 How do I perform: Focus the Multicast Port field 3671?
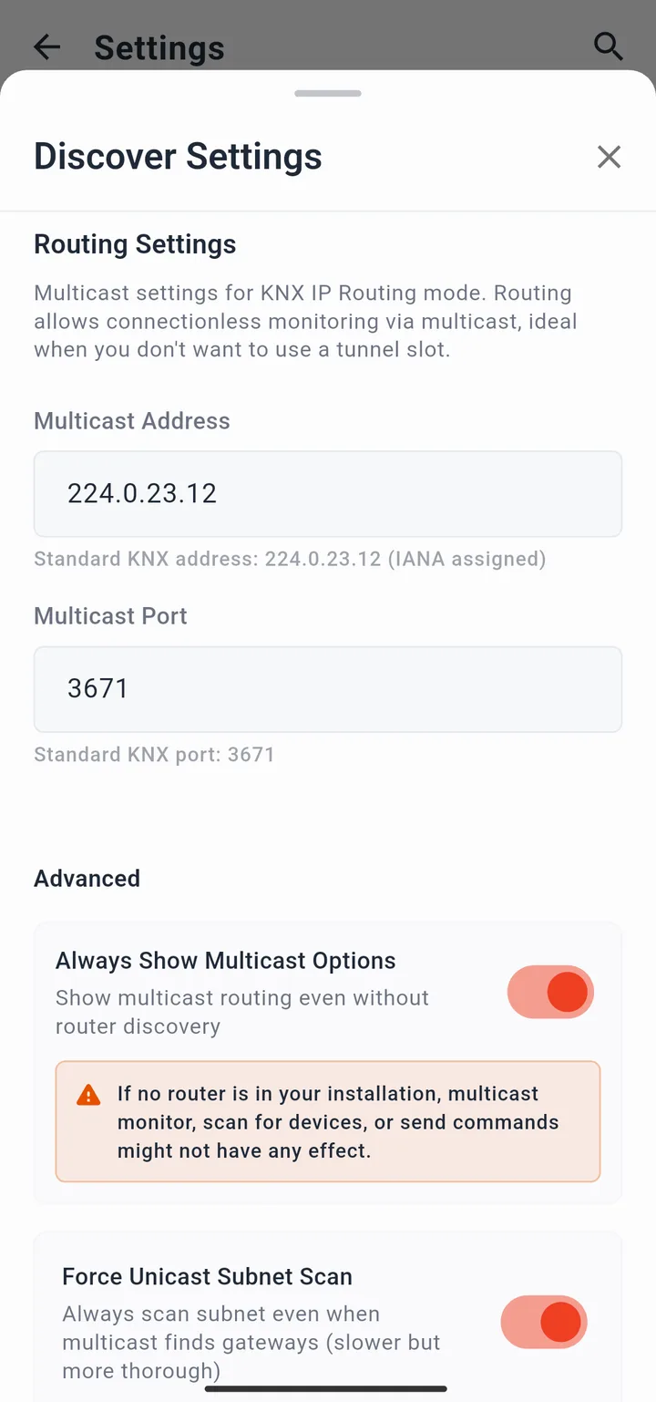(328, 689)
